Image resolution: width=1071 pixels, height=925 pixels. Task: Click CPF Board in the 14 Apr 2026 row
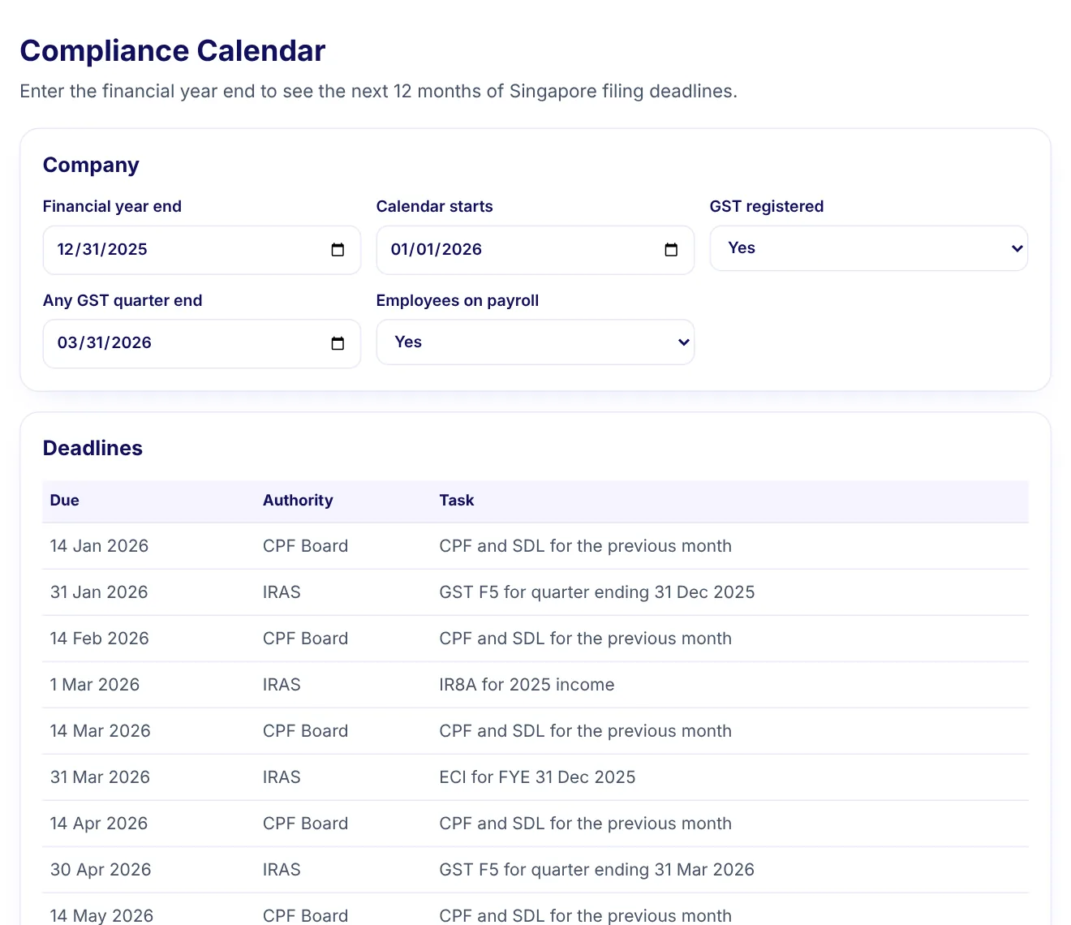tap(305, 824)
